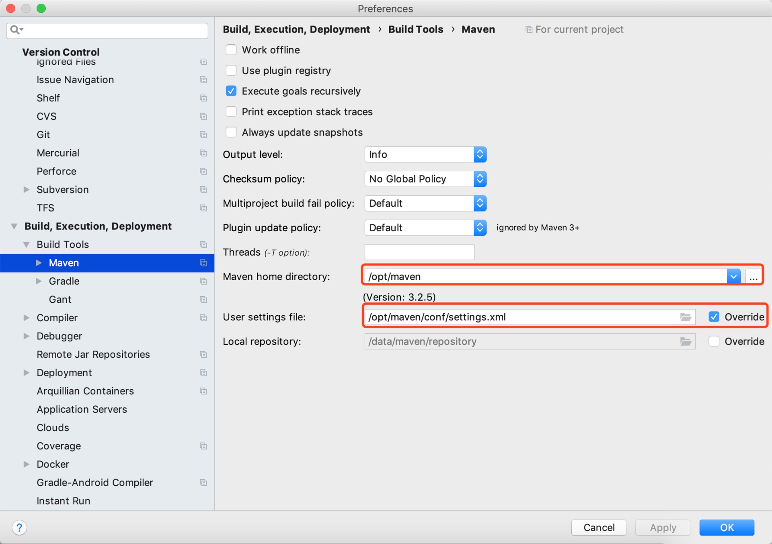Open the Output level dropdown

(425, 154)
